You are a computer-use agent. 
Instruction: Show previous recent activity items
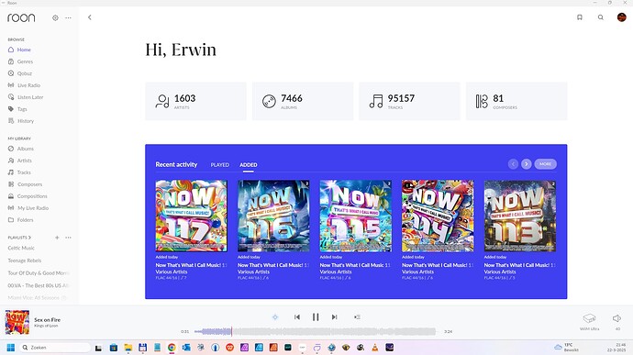pos(513,164)
